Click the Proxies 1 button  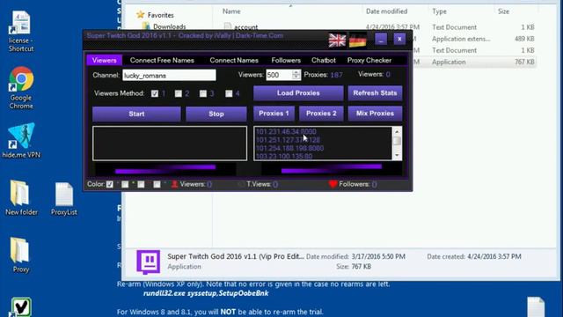pos(274,114)
